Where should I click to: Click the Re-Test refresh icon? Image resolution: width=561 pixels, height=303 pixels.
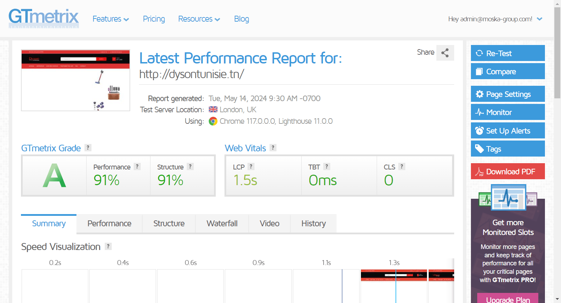[x=479, y=53]
